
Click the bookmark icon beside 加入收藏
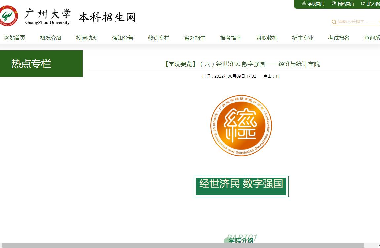[x=363, y=4]
